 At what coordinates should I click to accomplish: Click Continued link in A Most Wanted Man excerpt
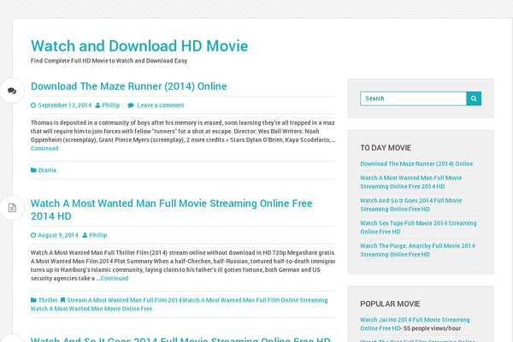[x=115, y=278]
